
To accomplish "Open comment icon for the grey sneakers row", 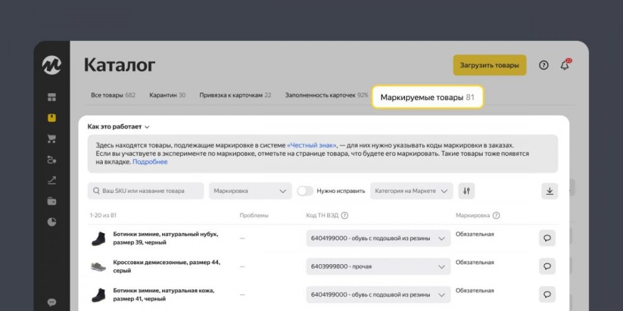I will [x=547, y=266].
